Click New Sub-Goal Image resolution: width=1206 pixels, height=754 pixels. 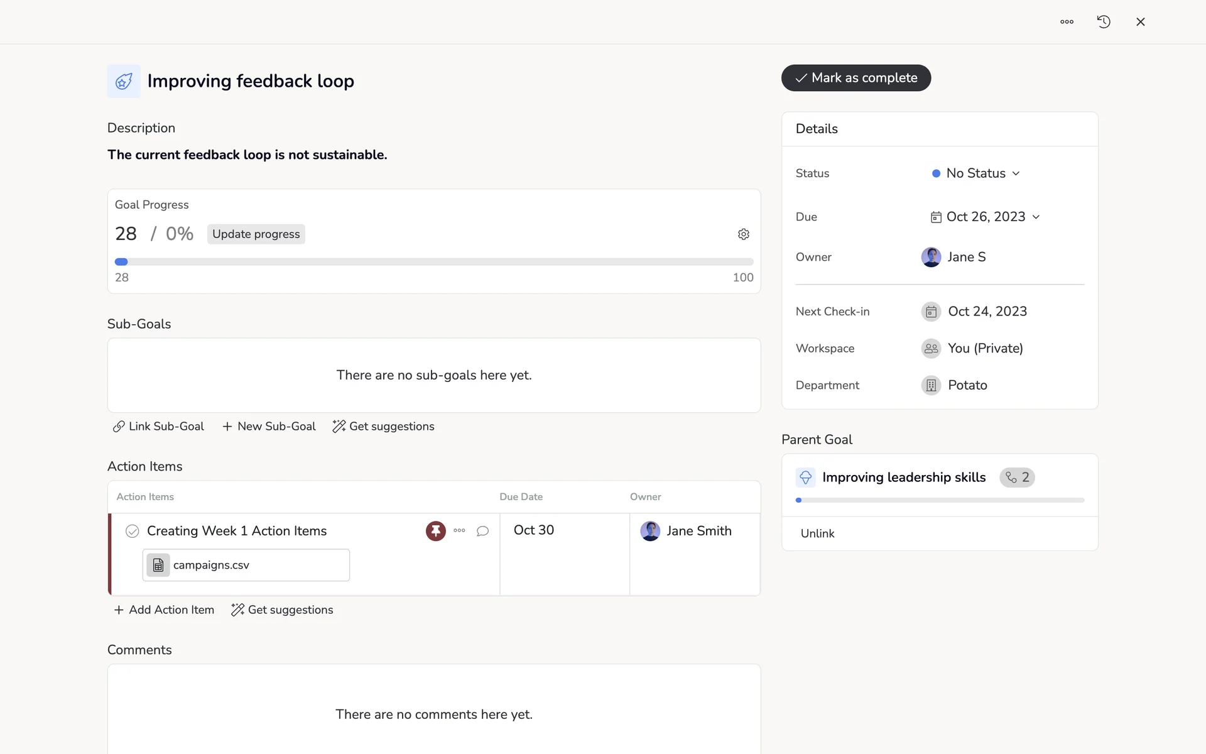coord(269,427)
